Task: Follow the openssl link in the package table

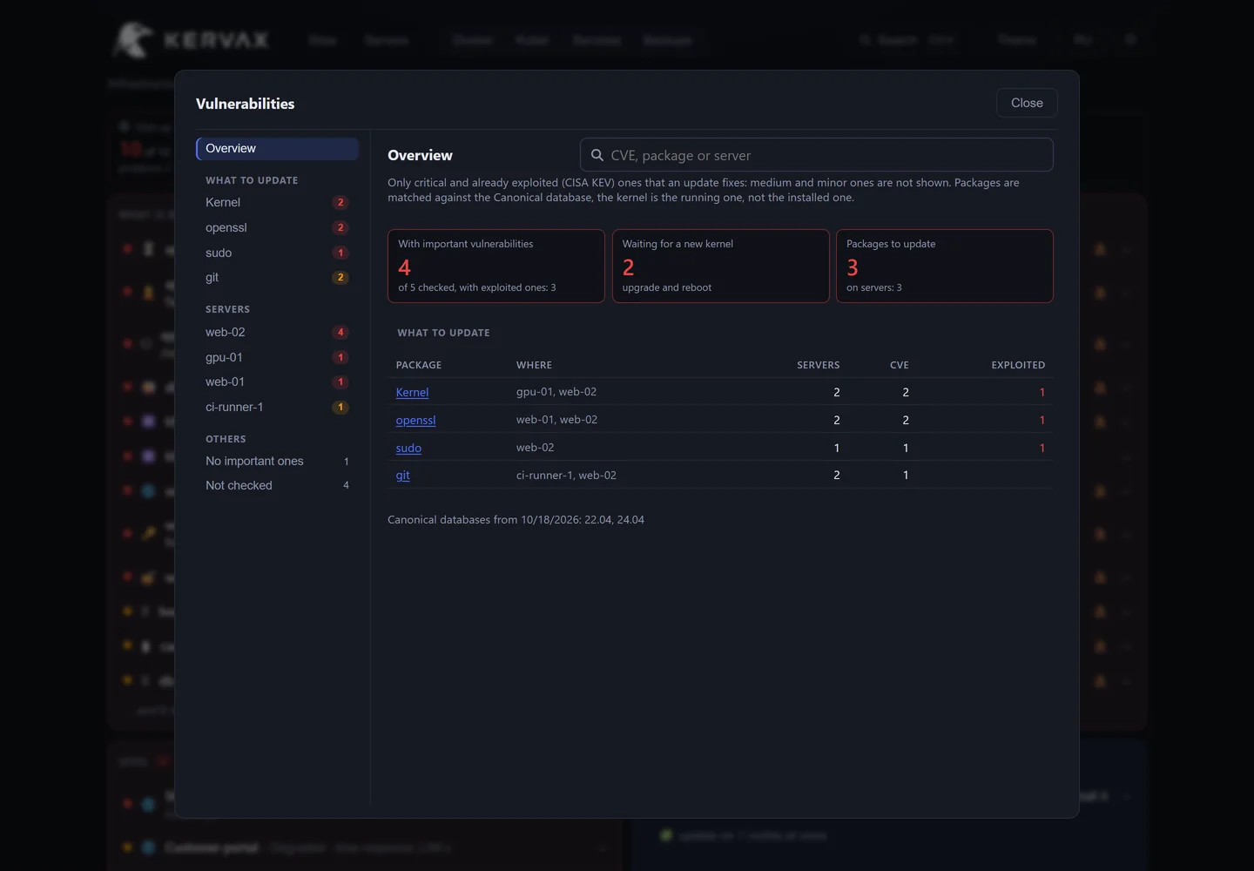Action: pos(415,420)
